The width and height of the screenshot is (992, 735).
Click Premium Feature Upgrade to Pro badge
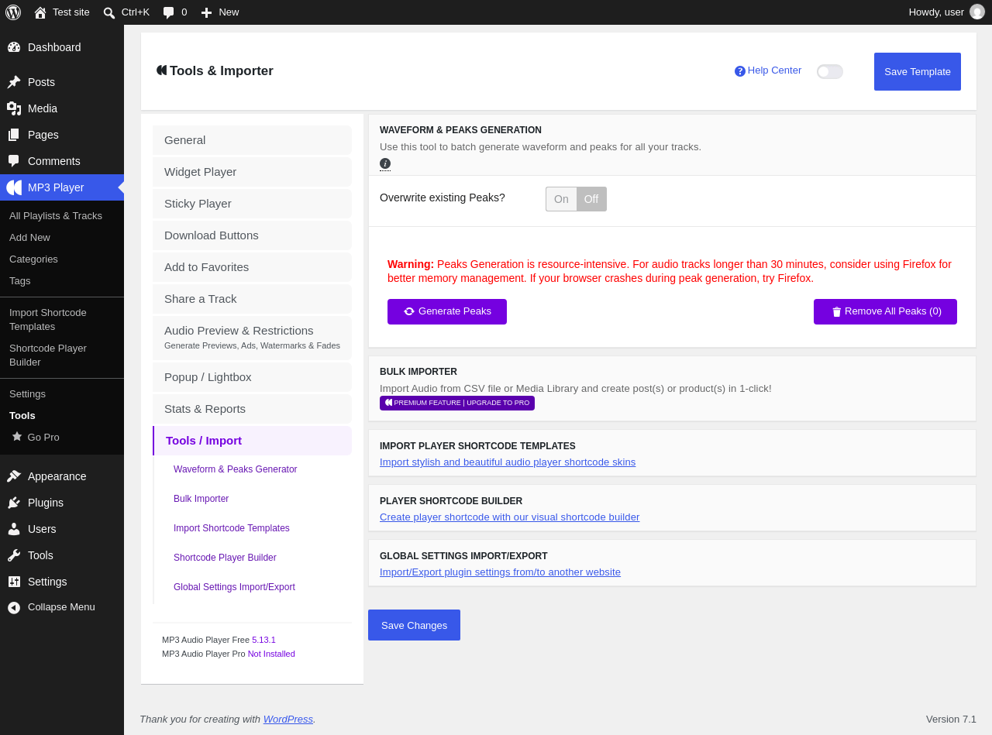[457, 403]
